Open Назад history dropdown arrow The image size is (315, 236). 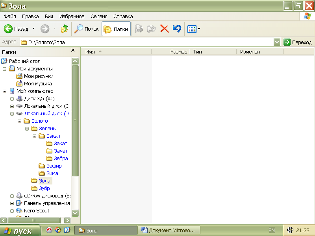pos(33,29)
